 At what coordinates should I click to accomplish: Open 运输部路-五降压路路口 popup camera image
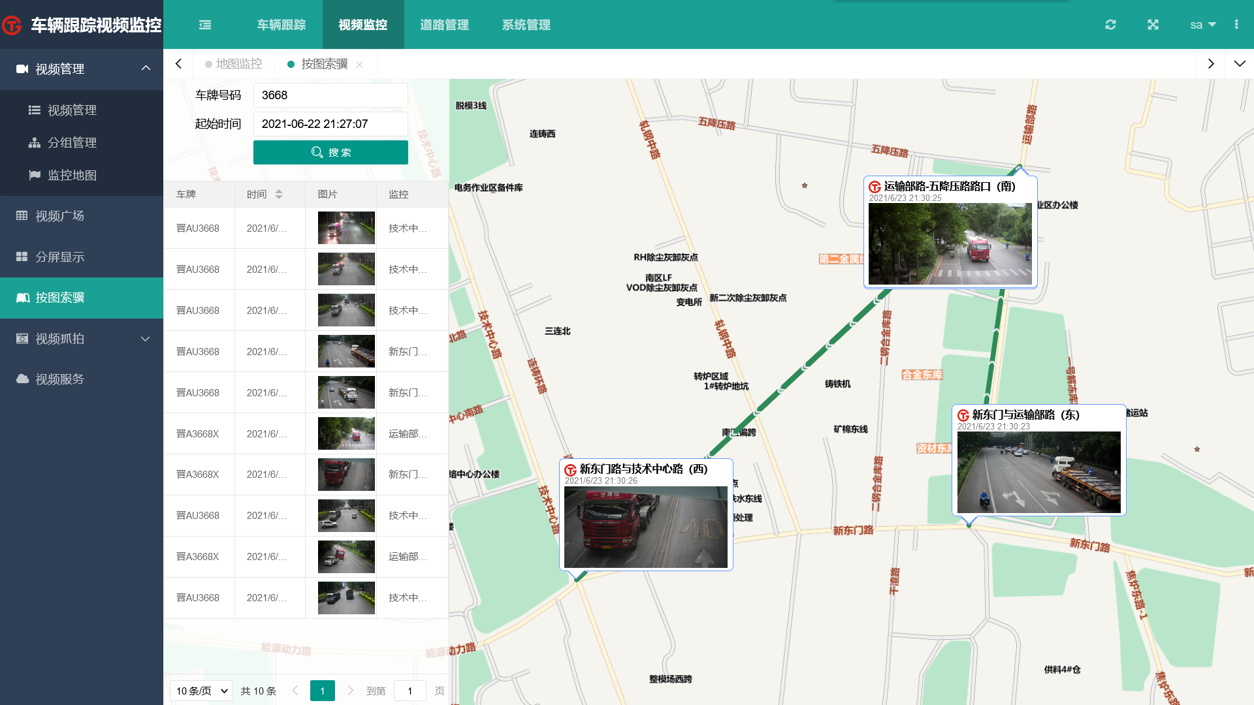[x=950, y=243]
